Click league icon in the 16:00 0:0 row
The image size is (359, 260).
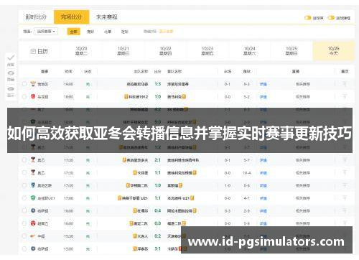coord(33,223)
